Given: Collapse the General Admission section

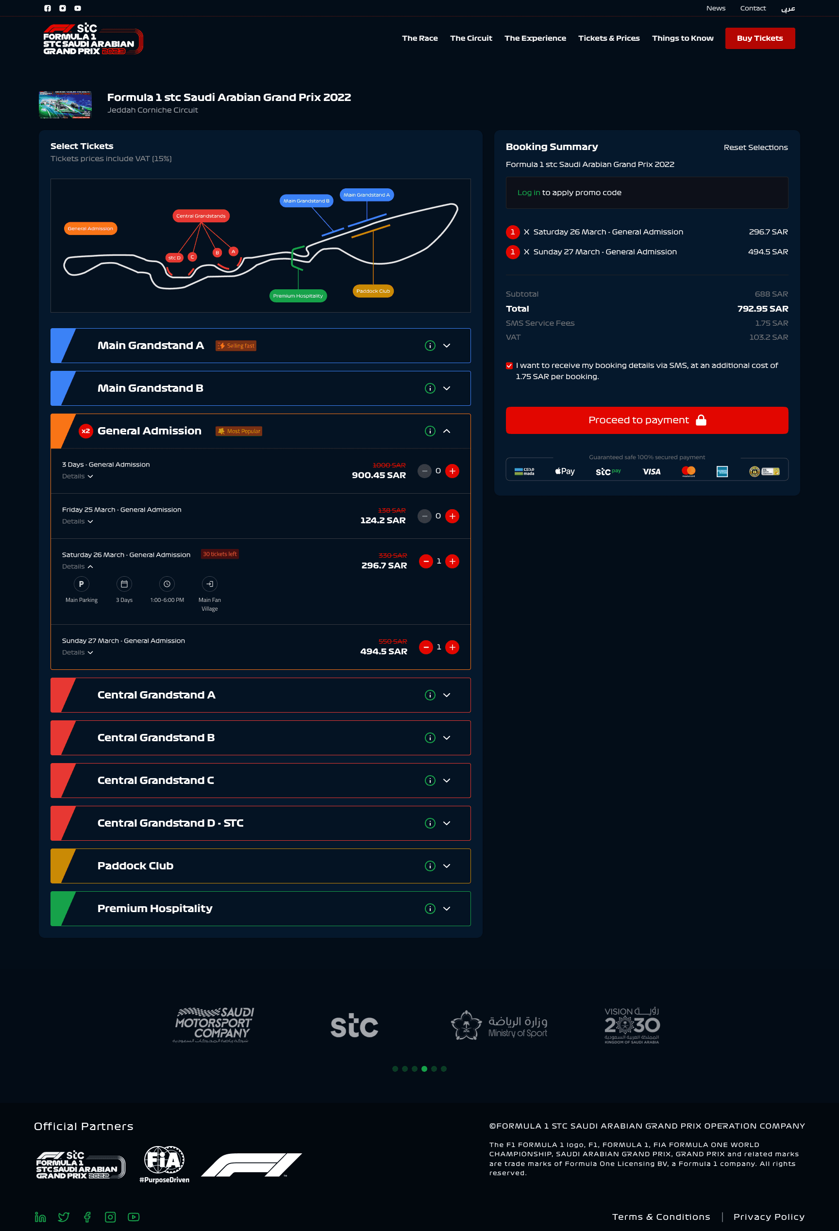Looking at the screenshot, I should coord(447,431).
